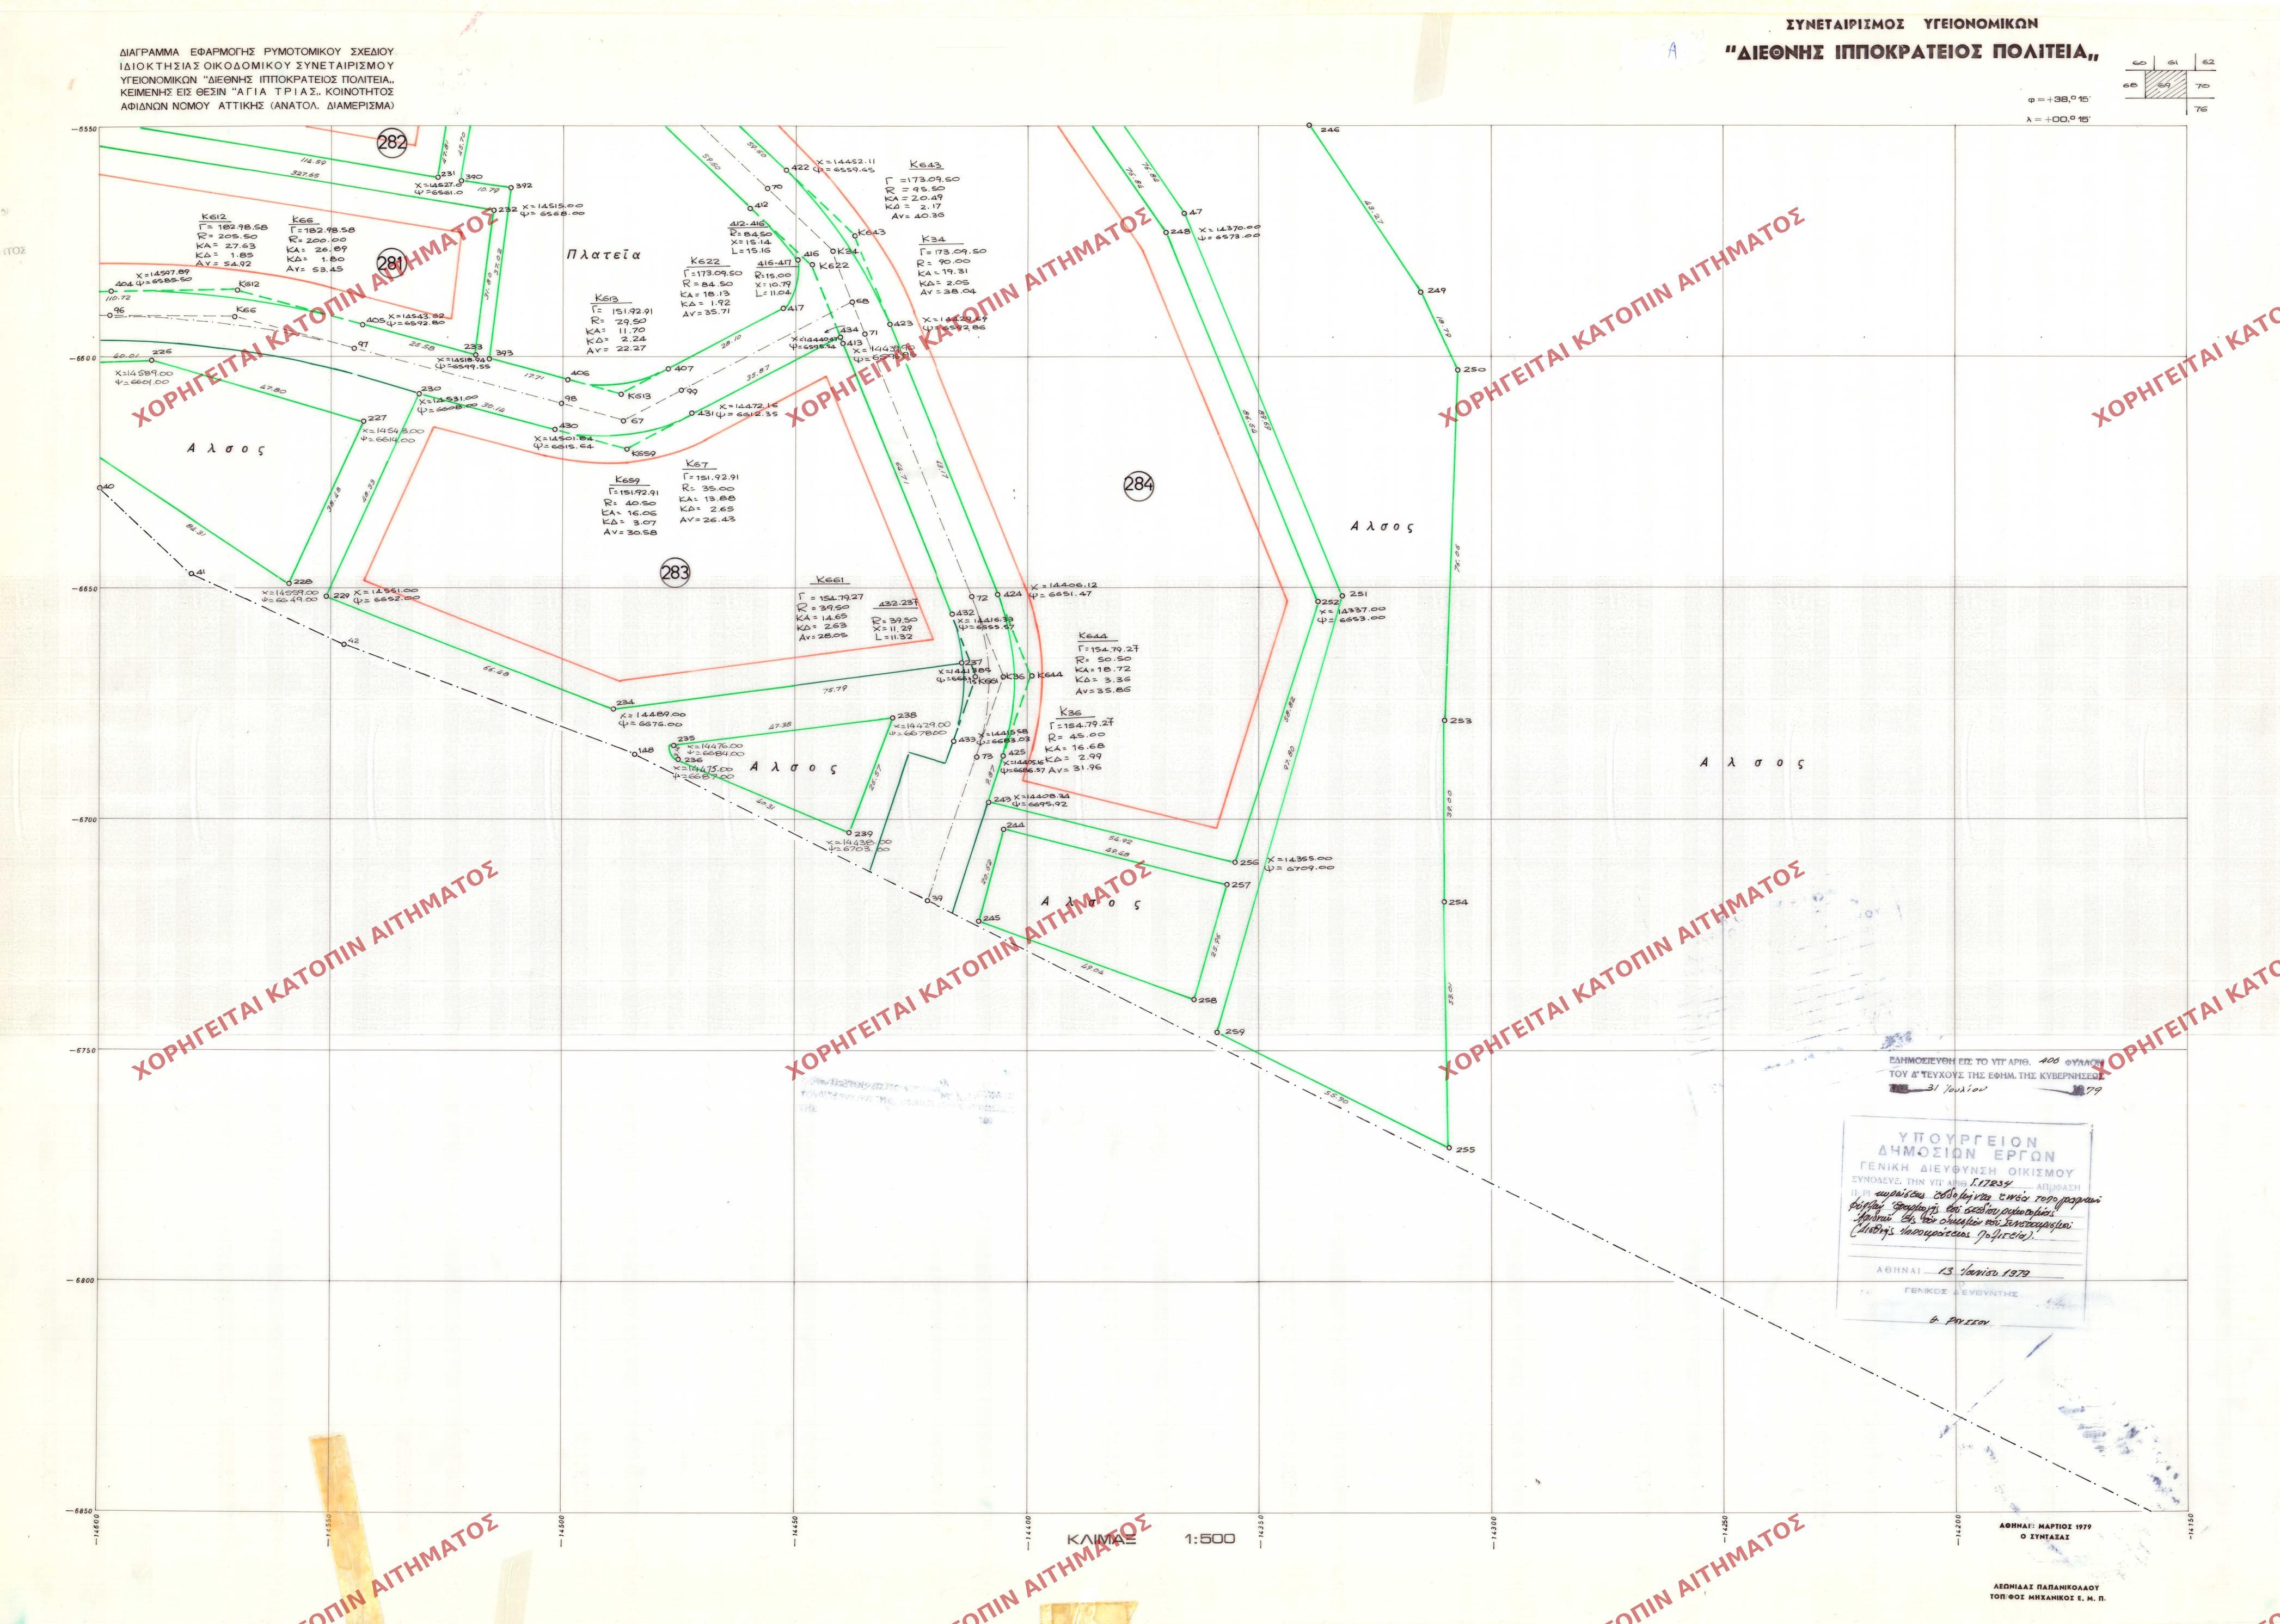
Task: Click survey point label 249
Action: pos(1437,291)
